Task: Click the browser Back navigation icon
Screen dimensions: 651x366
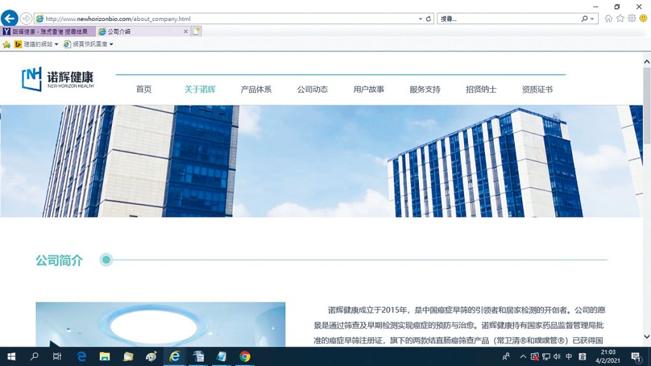Action: [9, 18]
